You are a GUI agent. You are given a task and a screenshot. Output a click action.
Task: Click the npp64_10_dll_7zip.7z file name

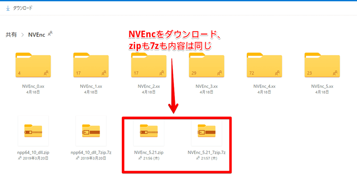[x=91, y=153]
